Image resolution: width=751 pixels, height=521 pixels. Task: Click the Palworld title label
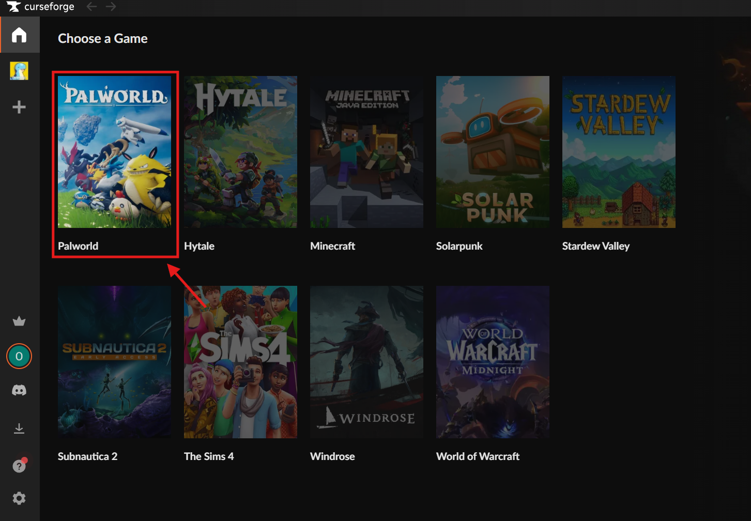(x=78, y=246)
